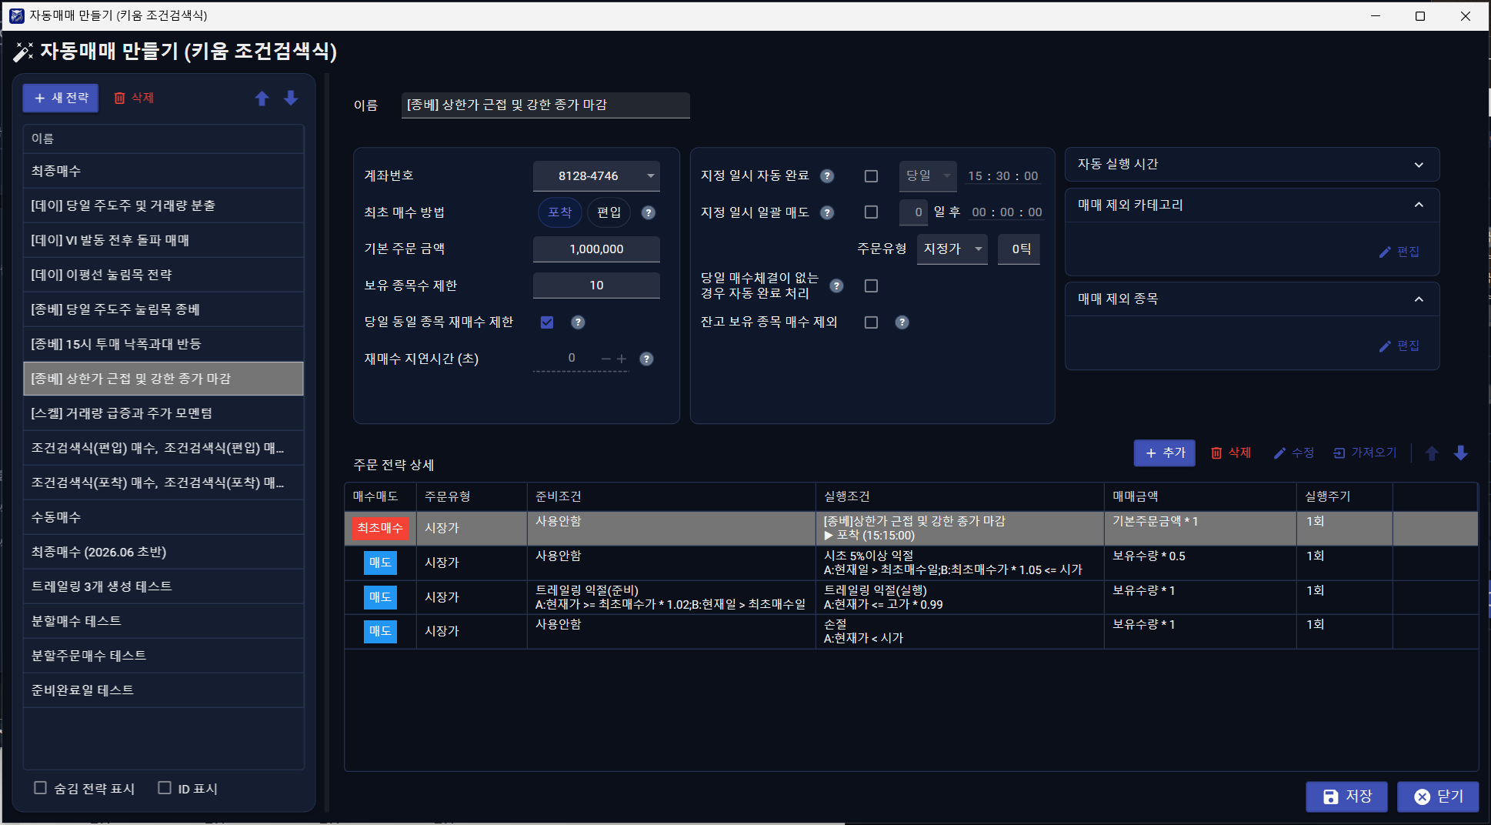Viewport: 1491px width, 825px height.
Task: Enable 지정 일시 일괄 매도 checkbox
Action: (x=871, y=212)
